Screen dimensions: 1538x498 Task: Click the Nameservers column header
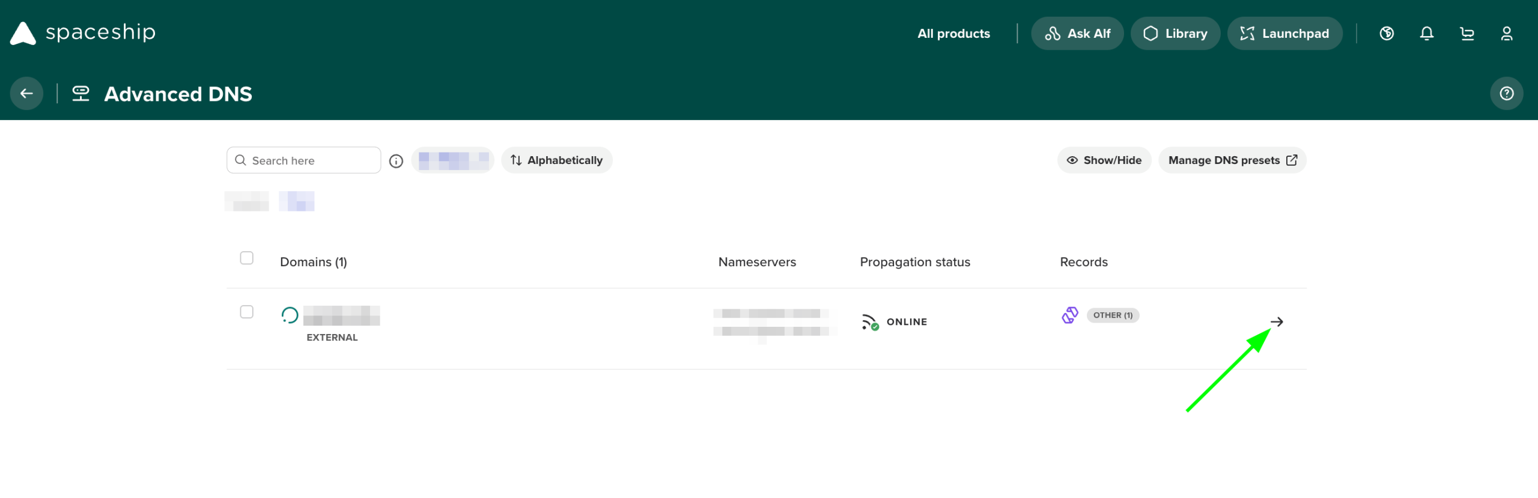(757, 263)
